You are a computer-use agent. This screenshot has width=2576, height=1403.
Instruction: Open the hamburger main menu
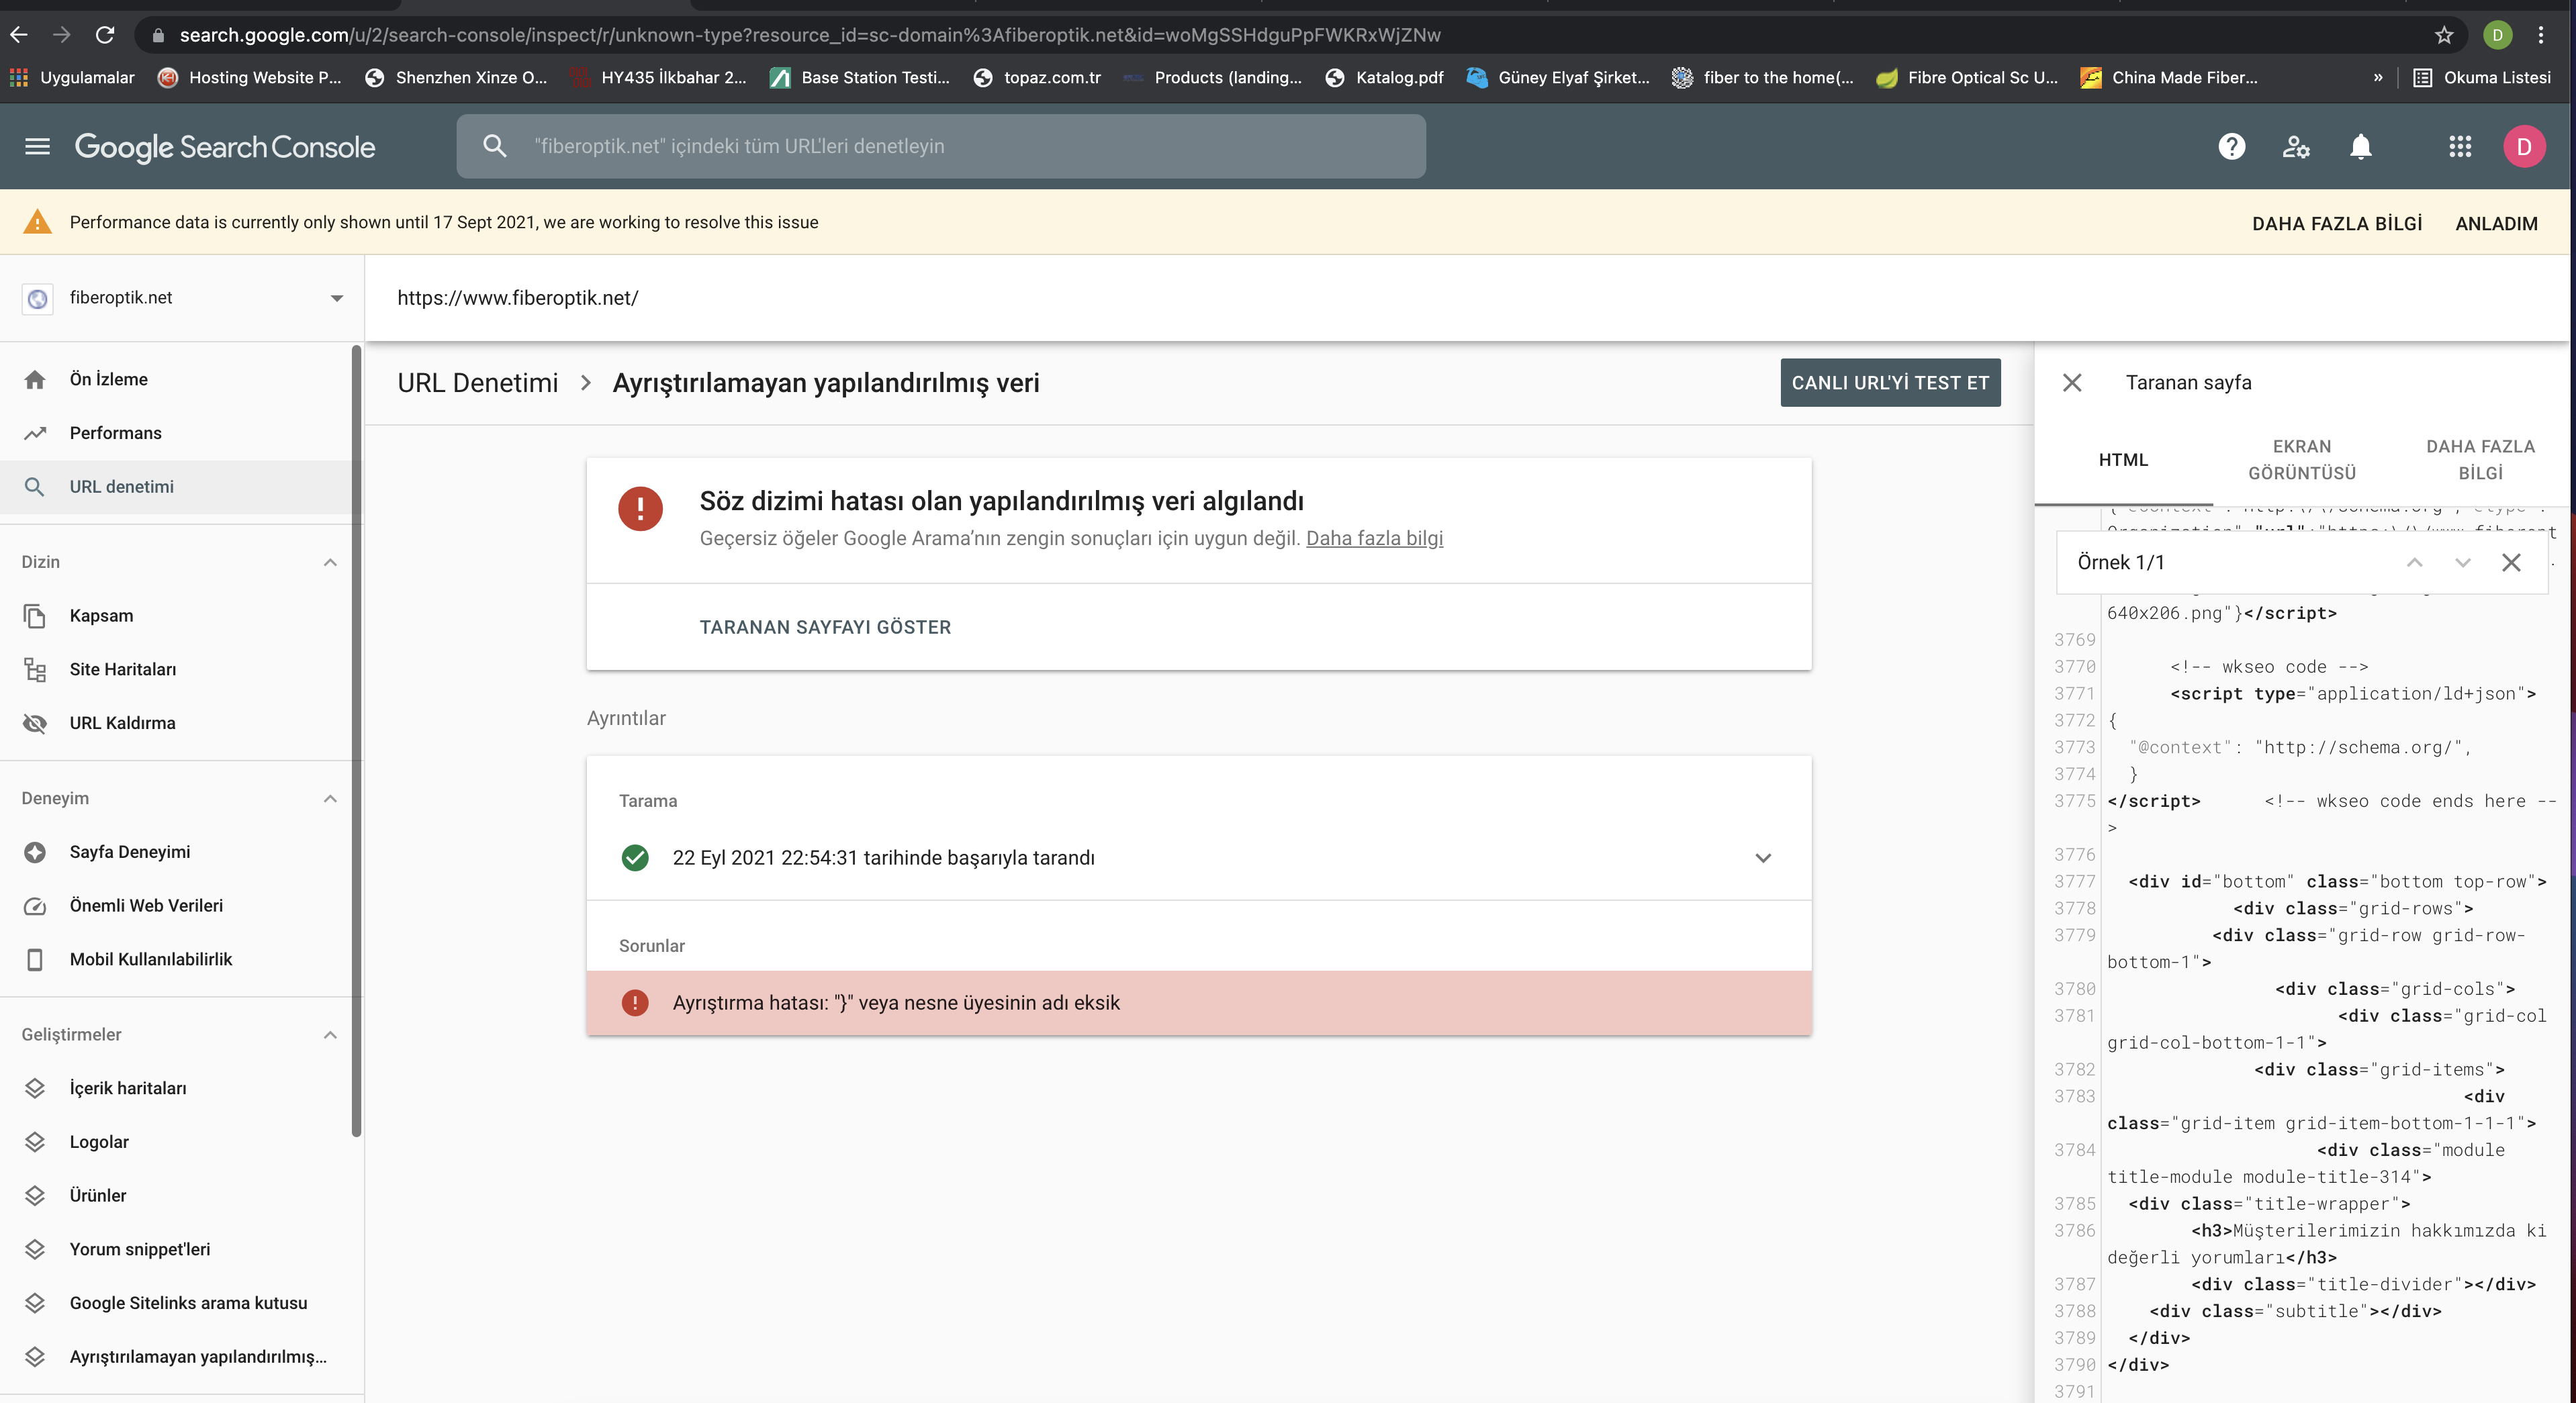37,147
